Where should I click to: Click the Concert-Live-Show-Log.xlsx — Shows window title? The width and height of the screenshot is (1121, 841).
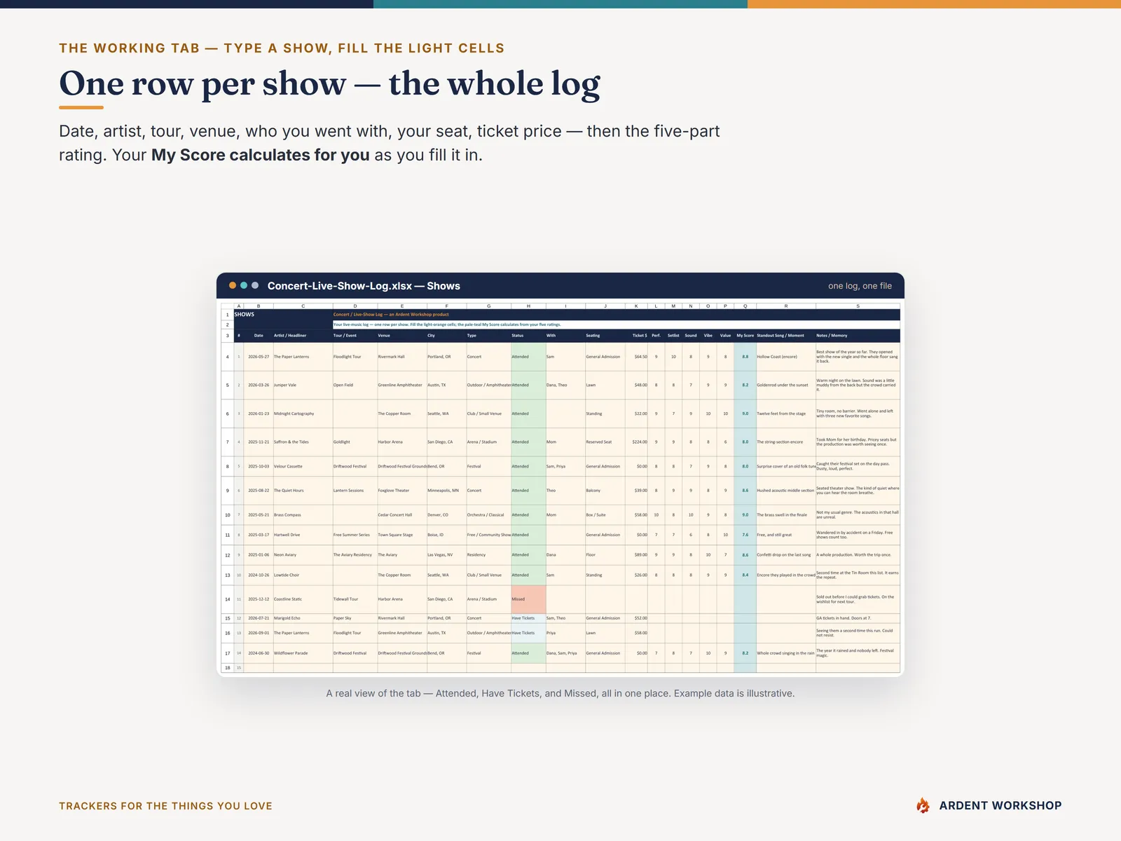coord(364,286)
